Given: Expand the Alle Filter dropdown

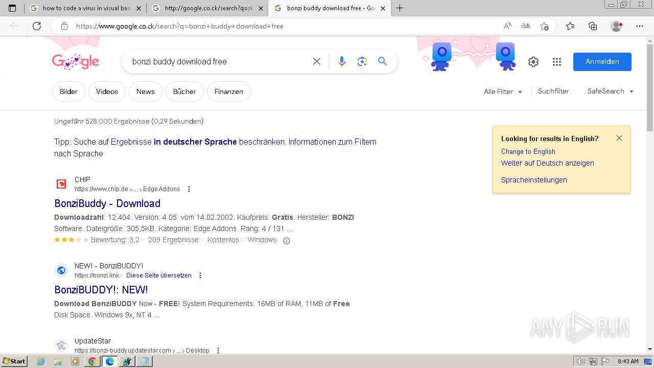Looking at the screenshot, I should (x=503, y=91).
